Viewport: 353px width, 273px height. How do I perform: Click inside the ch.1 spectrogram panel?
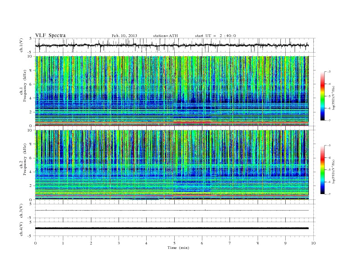172,91
